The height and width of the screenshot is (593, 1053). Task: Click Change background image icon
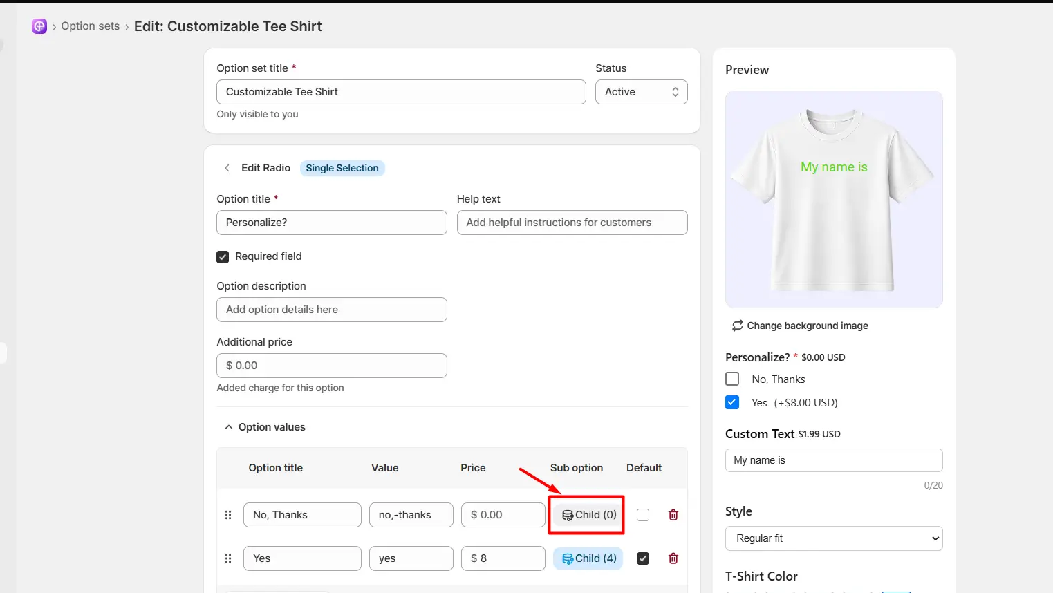click(738, 326)
